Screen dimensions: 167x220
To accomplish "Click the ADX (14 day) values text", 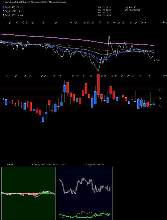I will click(x=94, y=165).
